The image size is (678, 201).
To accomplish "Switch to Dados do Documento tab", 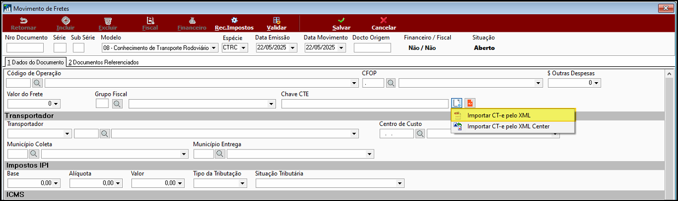I will click(35, 62).
